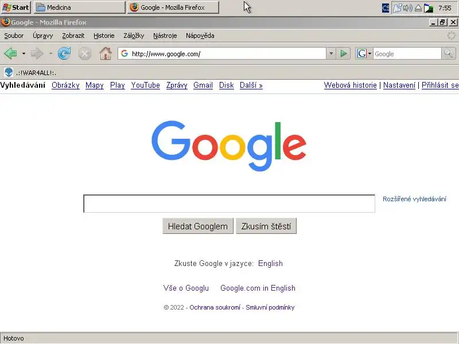The height and width of the screenshot is (344, 459).
Task: Open the Ochrana soukromí link
Action: [215, 307]
